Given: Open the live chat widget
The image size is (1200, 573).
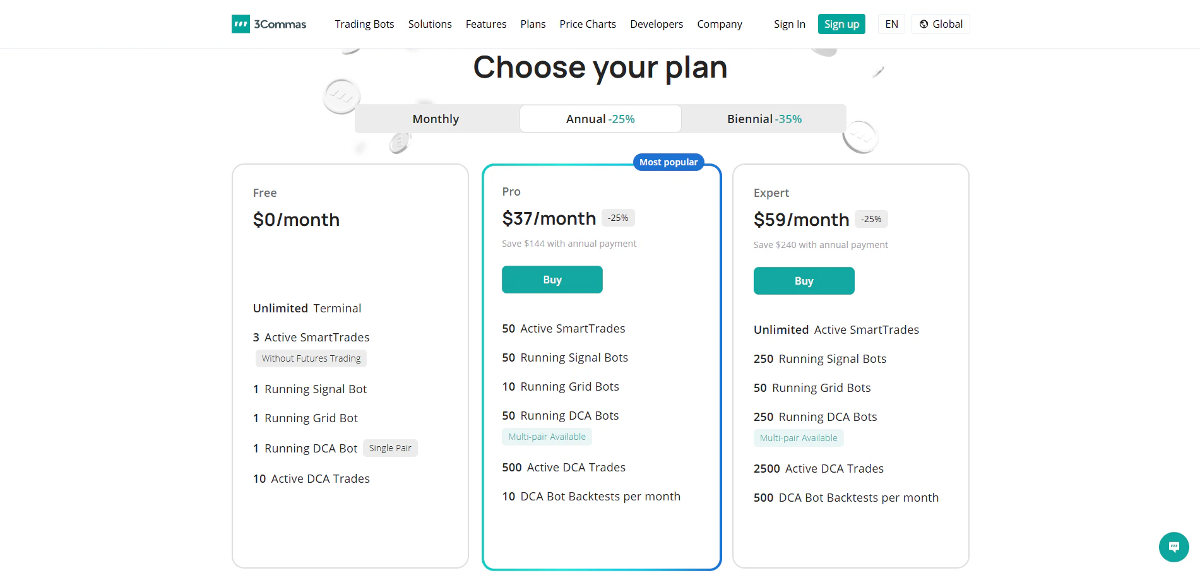Looking at the screenshot, I should [1173, 547].
